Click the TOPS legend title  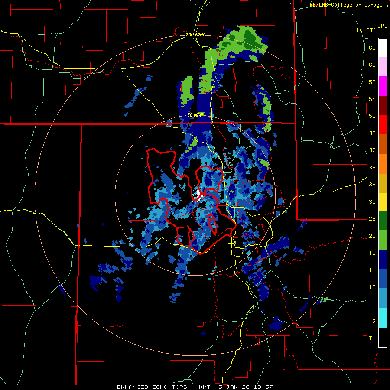(381, 26)
